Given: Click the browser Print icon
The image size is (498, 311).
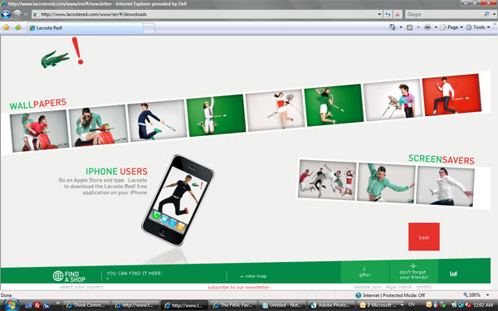Looking at the screenshot, I should pos(427,27).
